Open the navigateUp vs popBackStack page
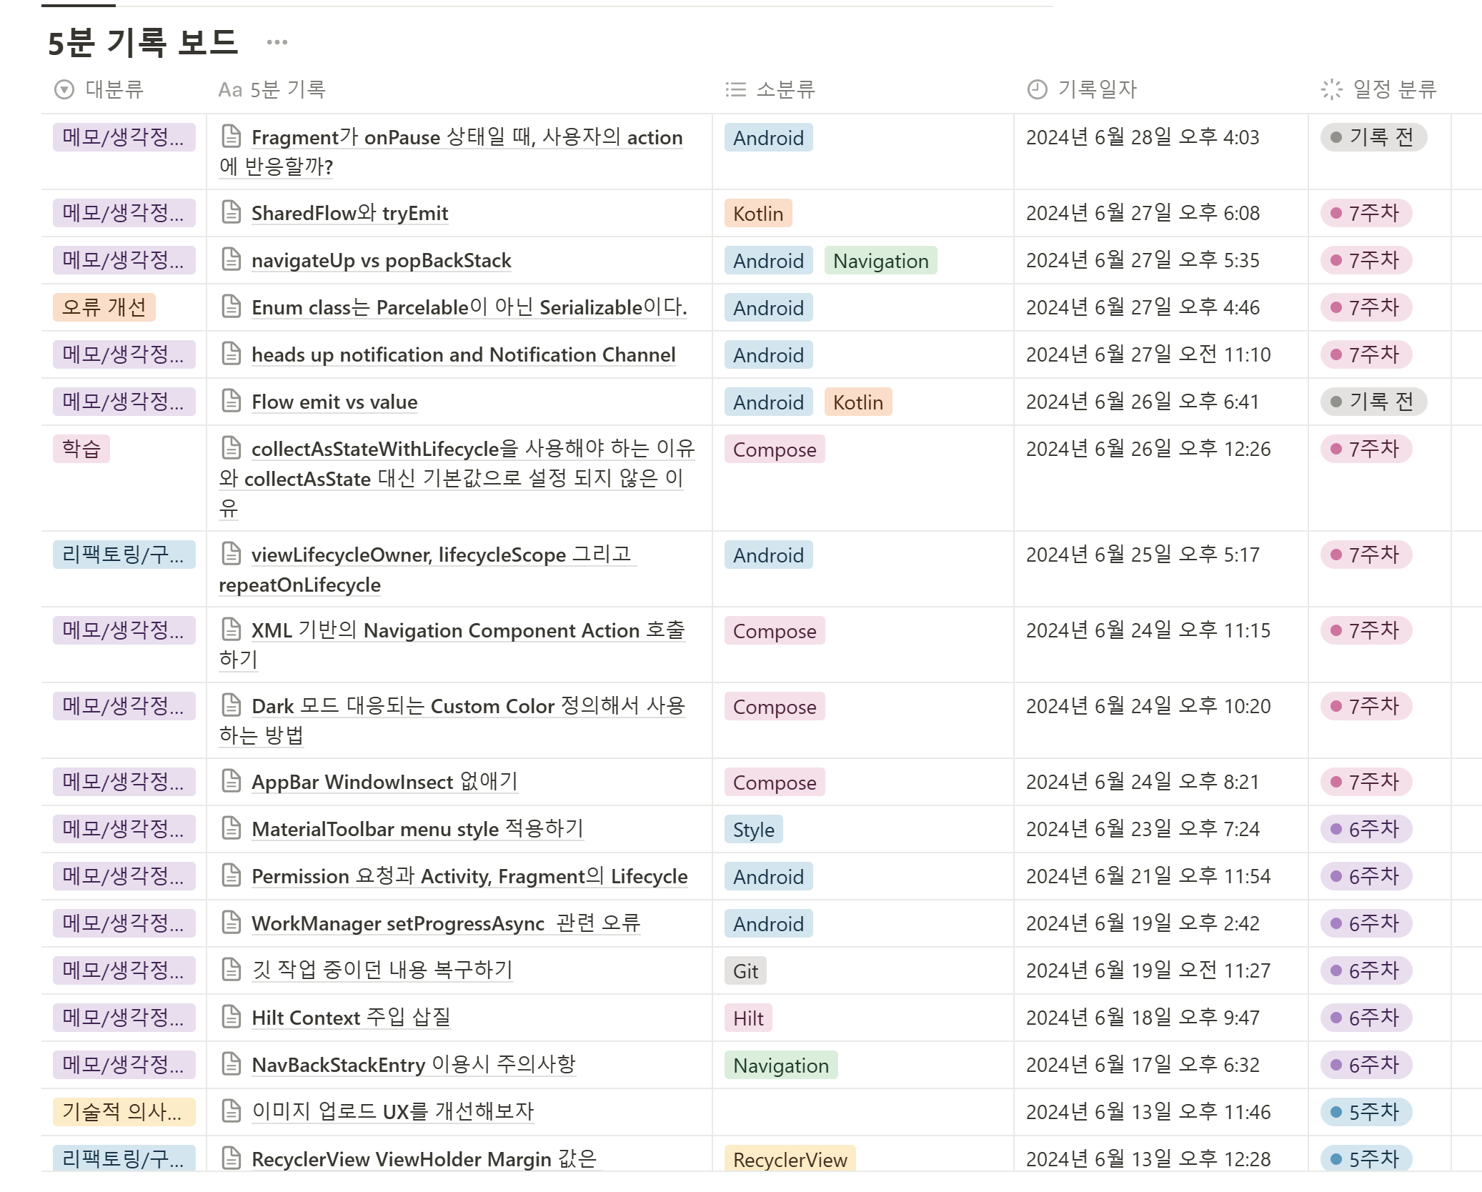The height and width of the screenshot is (1192, 1482). click(381, 260)
